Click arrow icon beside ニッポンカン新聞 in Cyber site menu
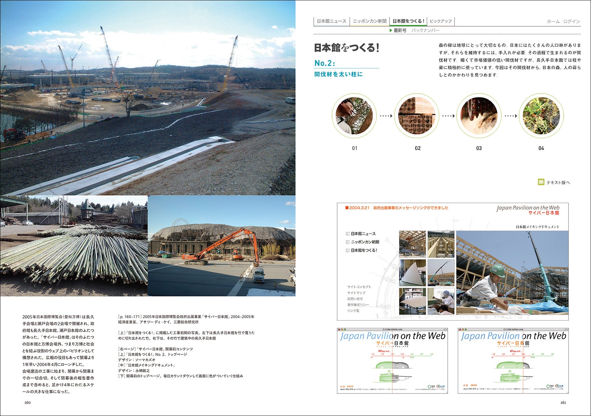 pos(348,242)
